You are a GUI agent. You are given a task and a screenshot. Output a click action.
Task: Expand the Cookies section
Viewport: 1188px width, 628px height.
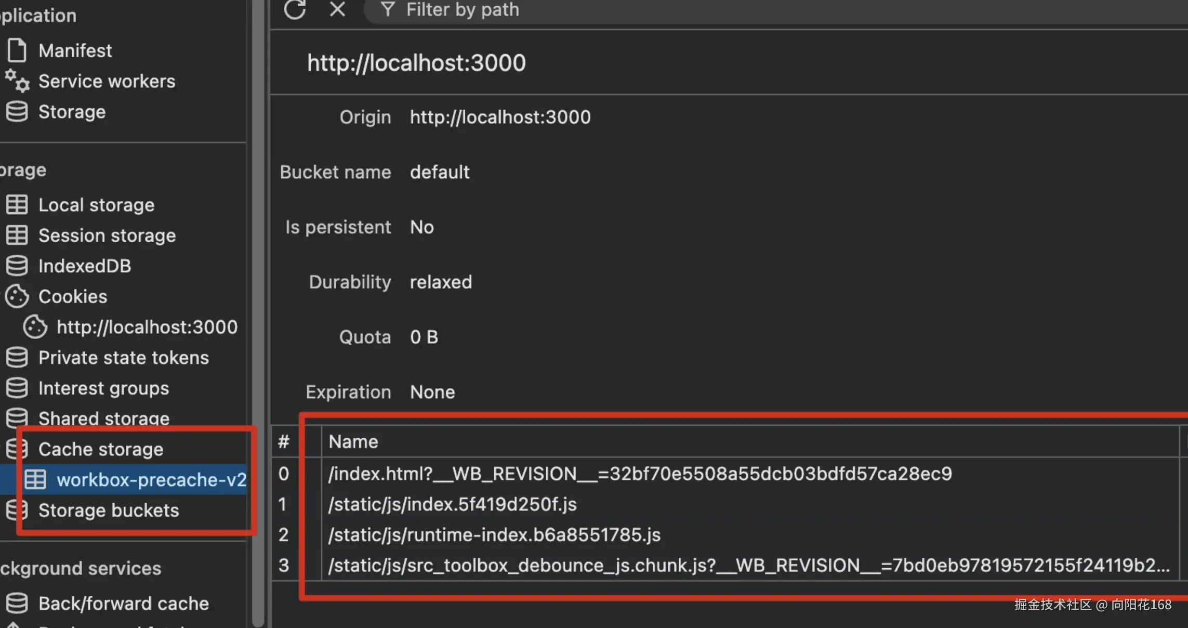73,296
